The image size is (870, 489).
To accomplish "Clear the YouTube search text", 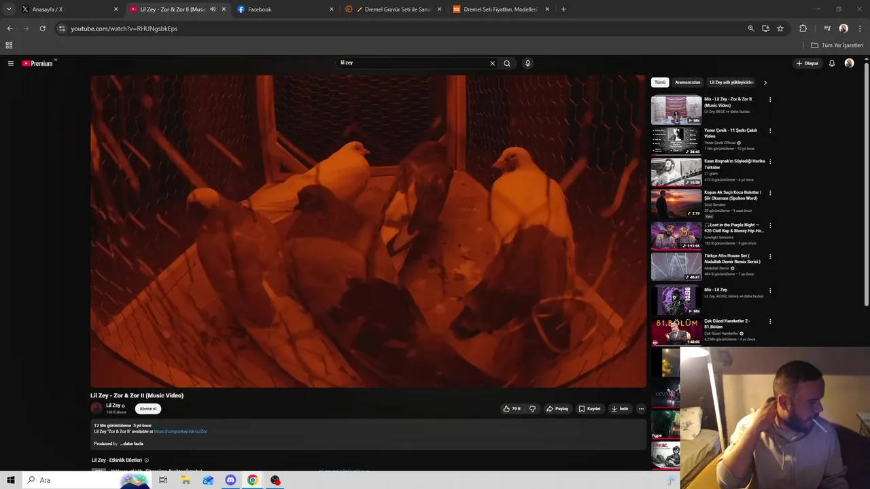I will click(492, 63).
